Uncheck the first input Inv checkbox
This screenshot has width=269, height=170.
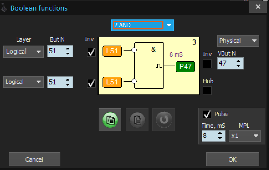(x=91, y=52)
